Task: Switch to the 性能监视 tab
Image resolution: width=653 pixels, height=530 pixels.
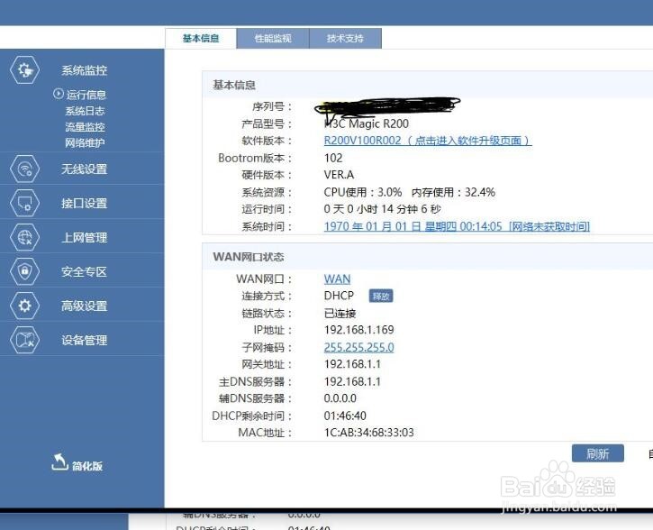Action: 273,39
